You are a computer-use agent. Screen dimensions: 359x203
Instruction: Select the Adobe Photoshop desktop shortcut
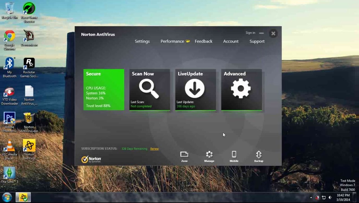click(9, 123)
